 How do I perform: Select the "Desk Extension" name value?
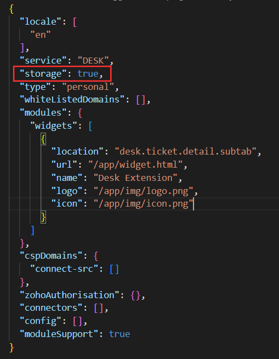[x=135, y=178]
